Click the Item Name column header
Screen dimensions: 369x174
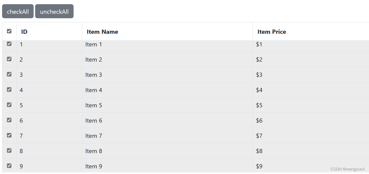(102, 31)
